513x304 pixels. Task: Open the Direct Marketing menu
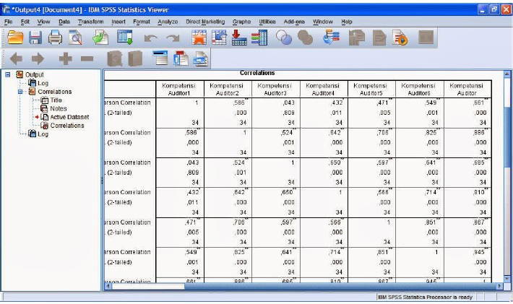[x=205, y=22]
